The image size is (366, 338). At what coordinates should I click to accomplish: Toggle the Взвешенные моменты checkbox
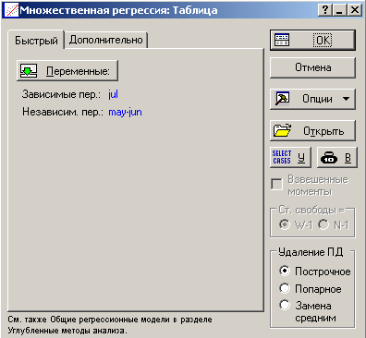[276, 185]
